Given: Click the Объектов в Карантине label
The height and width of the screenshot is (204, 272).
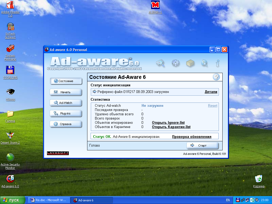Looking at the screenshot, I should pos(113,127).
